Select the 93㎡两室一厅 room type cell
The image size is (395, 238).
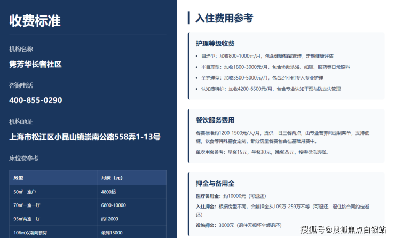point(53,219)
